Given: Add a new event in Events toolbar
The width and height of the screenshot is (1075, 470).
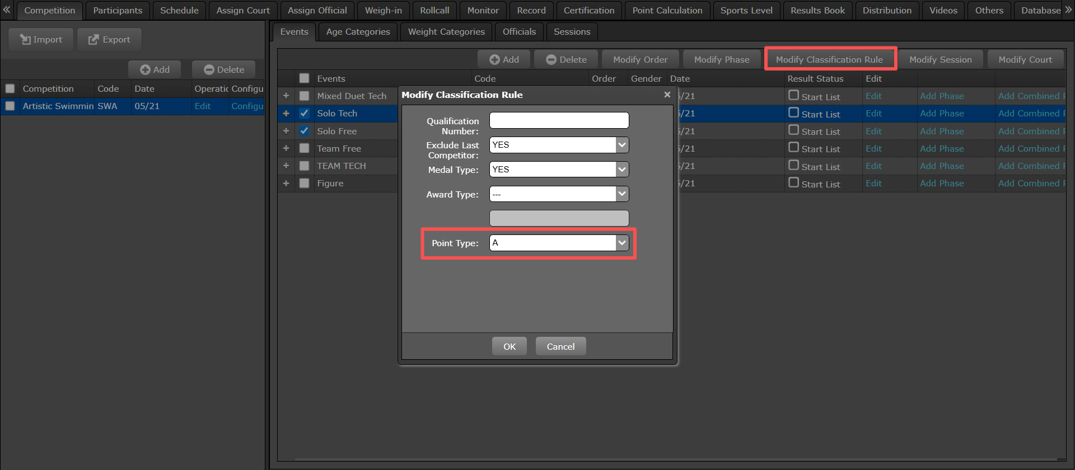Looking at the screenshot, I should pyautogui.click(x=504, y=59).
